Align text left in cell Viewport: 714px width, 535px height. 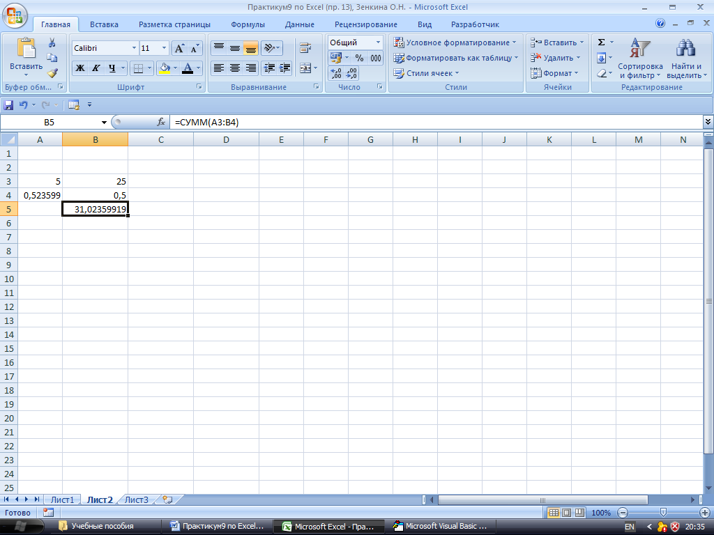pos(219,68)
